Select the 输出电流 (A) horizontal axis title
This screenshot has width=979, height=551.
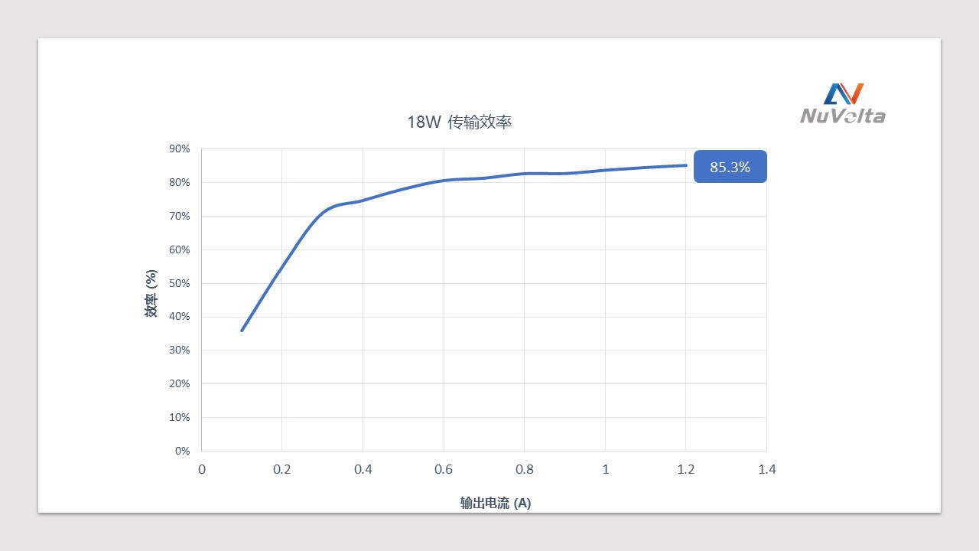pos(496,503)
